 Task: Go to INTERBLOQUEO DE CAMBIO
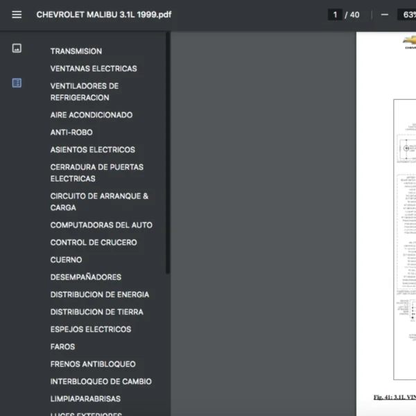(x=101, y=381)
